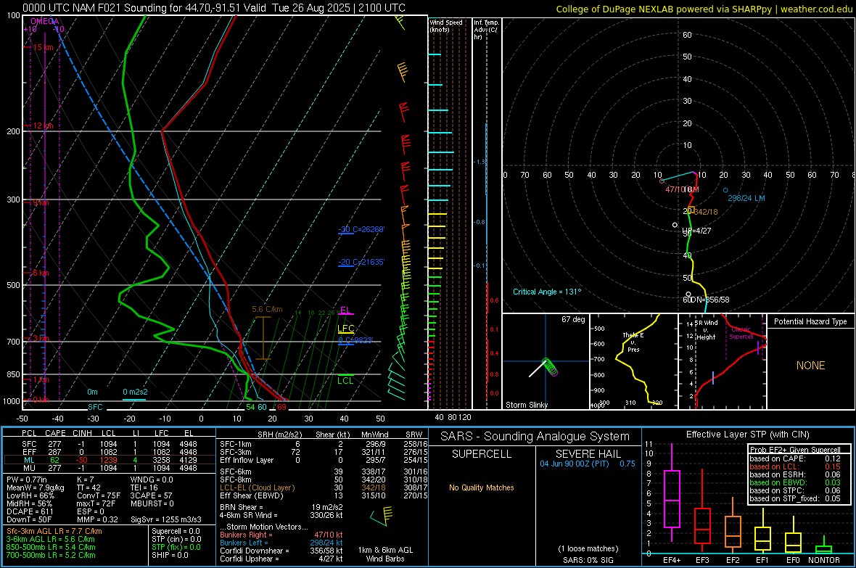The image size is (856, 568).
Task: Select the 67 deg slinky tilt value
Action: click(573, 319)
